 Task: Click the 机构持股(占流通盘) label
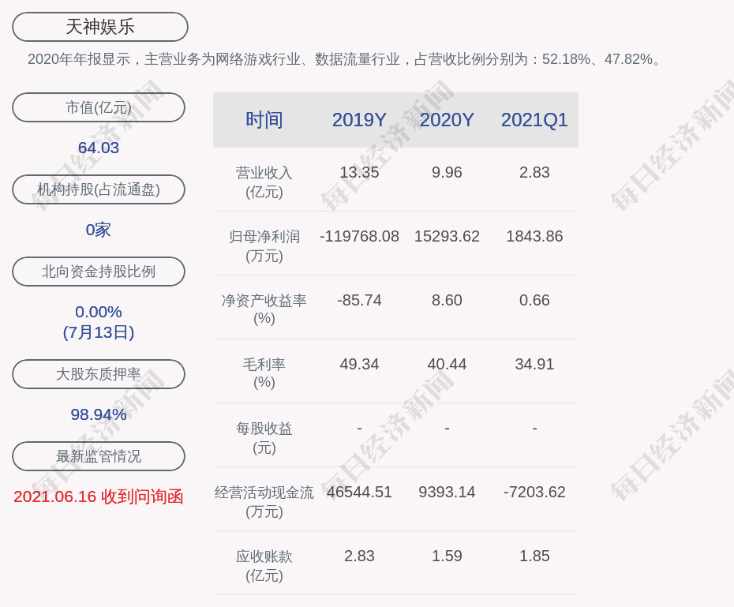(99, 189)
